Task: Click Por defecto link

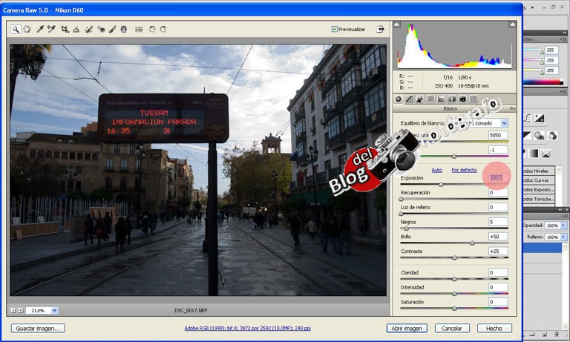Action: 464,170
